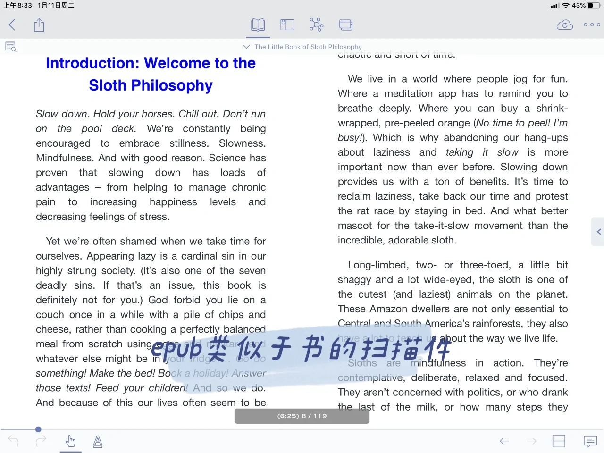Open the page thumbnail layout view
Image resolution: width=604 pixels, height=453 pixels.
click(x=287, y=25)
